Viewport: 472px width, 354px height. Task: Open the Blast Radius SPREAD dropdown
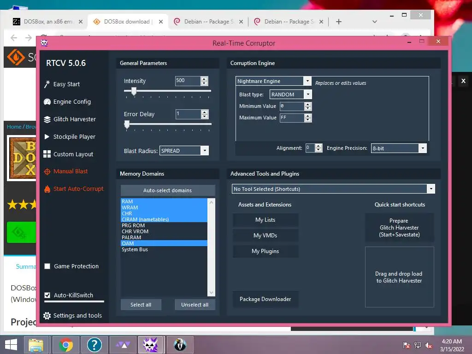click(x=204, y=151)
